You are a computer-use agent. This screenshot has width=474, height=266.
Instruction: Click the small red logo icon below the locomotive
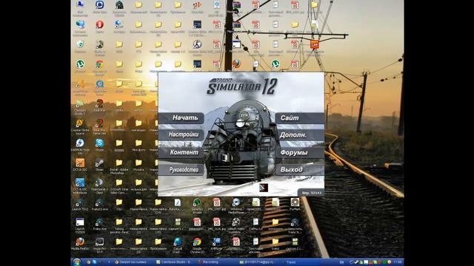[x=264, y=188]
